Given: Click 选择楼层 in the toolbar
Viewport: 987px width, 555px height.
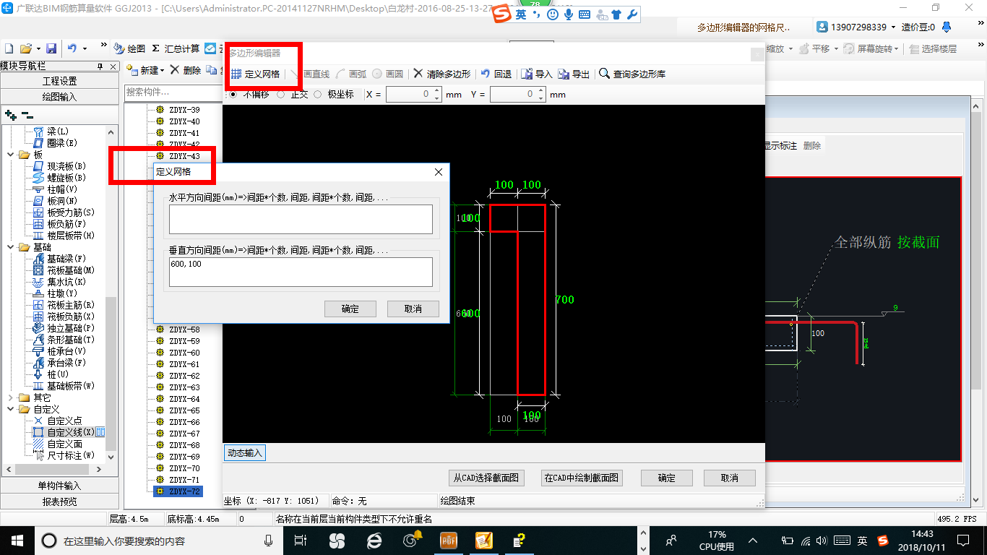Looking at the screenshot, I should [933, 49].
